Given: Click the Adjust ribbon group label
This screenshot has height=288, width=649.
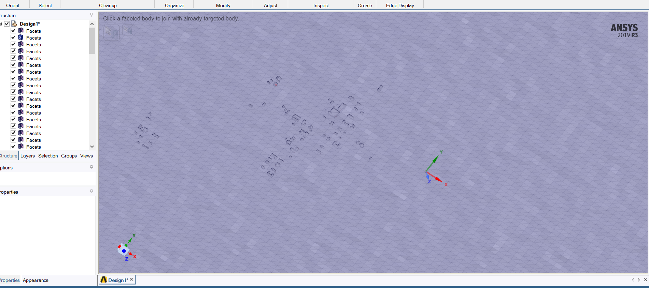Looking at the screenshot, I should [270, 5].
